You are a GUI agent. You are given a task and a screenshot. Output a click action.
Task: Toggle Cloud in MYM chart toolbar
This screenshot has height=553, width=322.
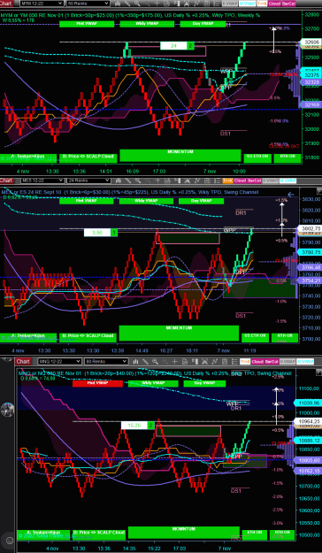point(274,4)
